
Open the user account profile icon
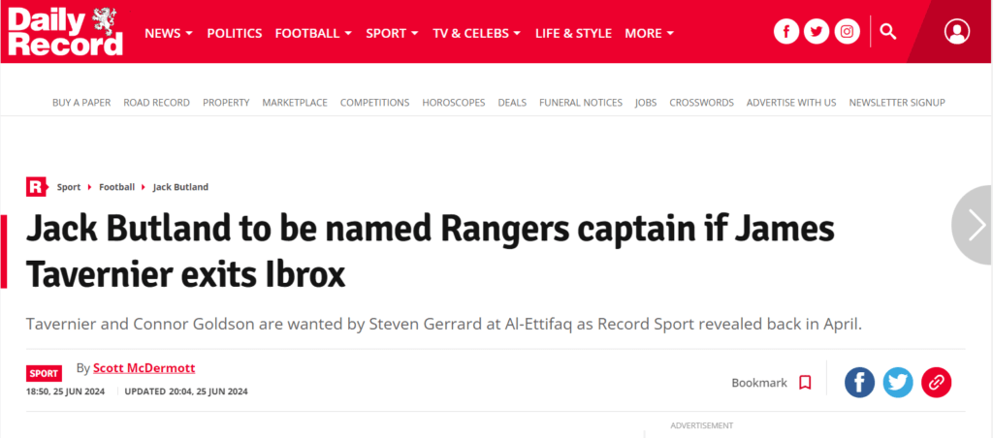point(956,32)
